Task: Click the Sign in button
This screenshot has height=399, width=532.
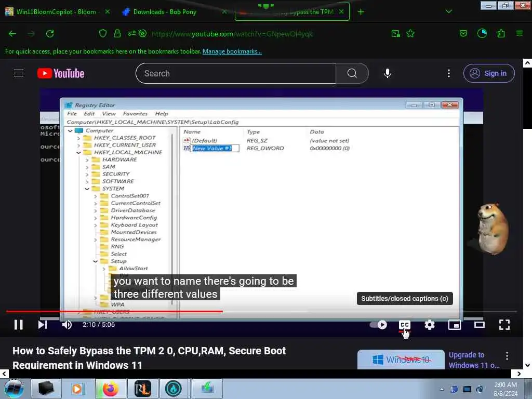Action: click(x=489, y=73)
